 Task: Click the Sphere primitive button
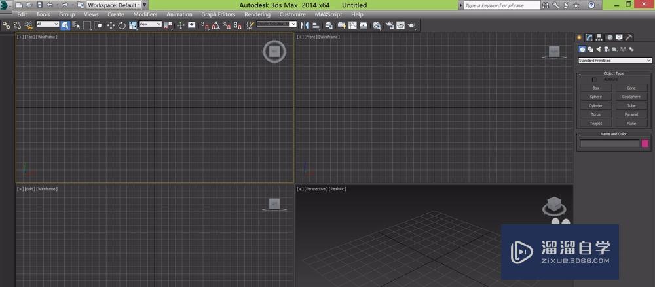(595, 97)
